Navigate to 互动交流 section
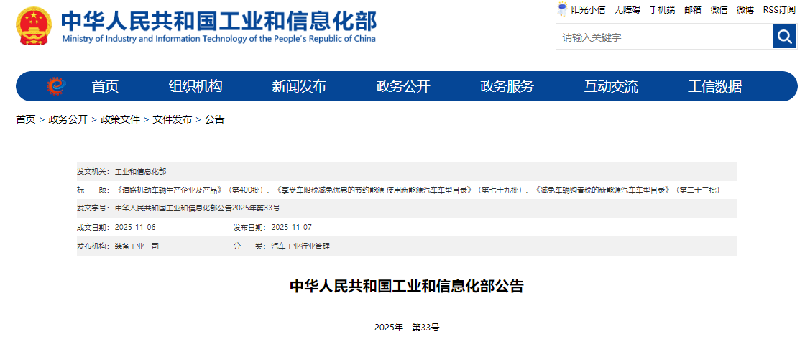This screenshot has height=357, width=805. coord(611,87)
